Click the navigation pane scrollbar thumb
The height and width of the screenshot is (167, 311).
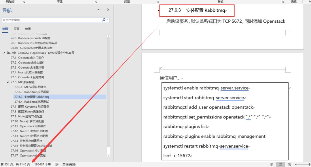pos(109,150)
